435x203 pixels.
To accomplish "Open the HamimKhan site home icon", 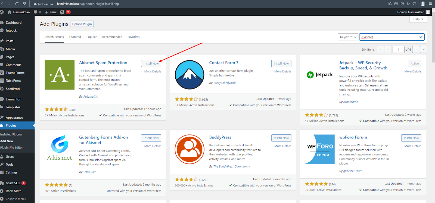I will pos(10,12).
